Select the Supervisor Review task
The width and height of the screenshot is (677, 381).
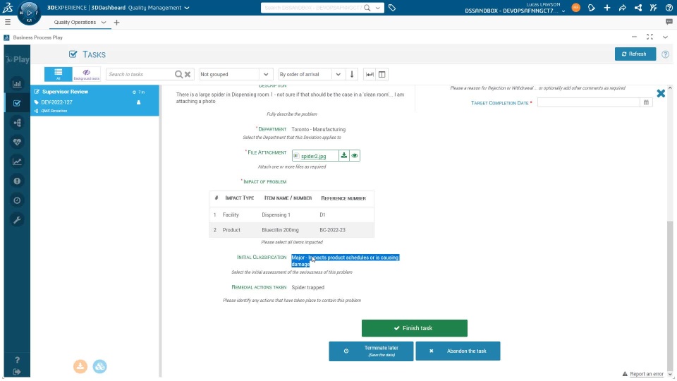94,101
